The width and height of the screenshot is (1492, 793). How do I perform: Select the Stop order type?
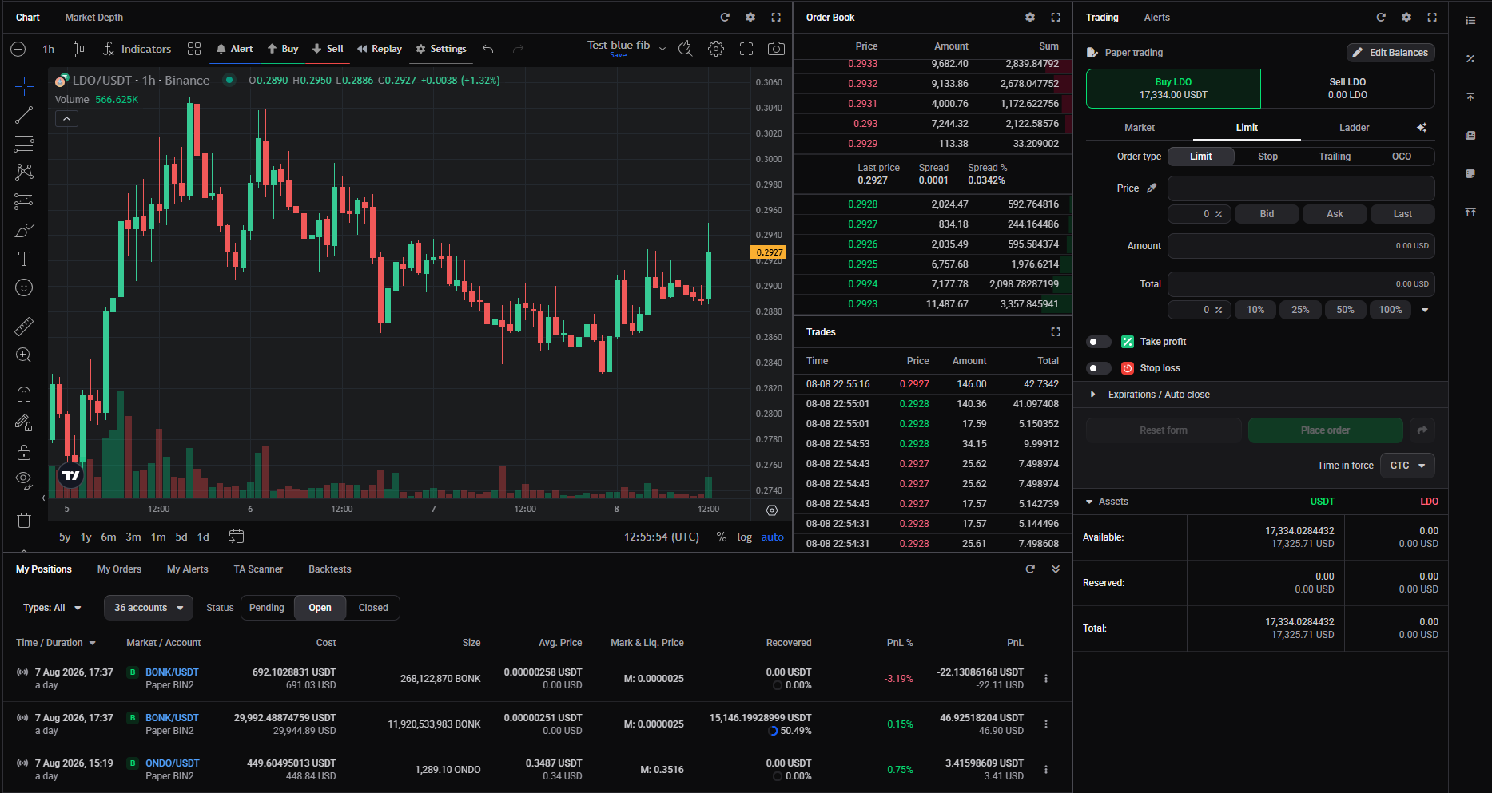(1267, 157)
